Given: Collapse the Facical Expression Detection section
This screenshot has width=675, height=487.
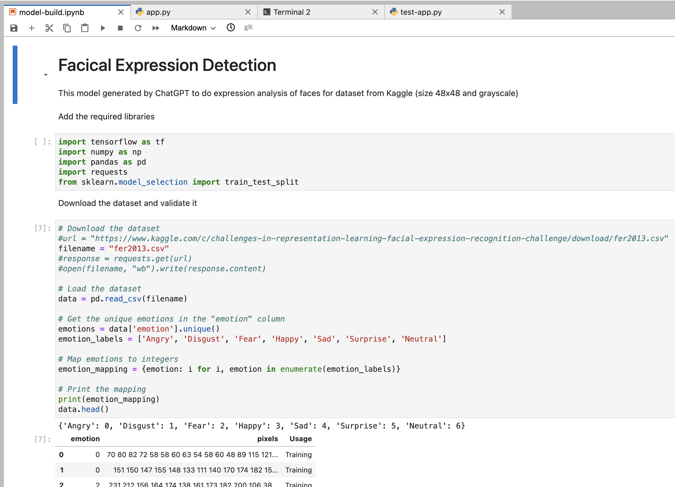Looking at the screenshot, I should [45, 74].
